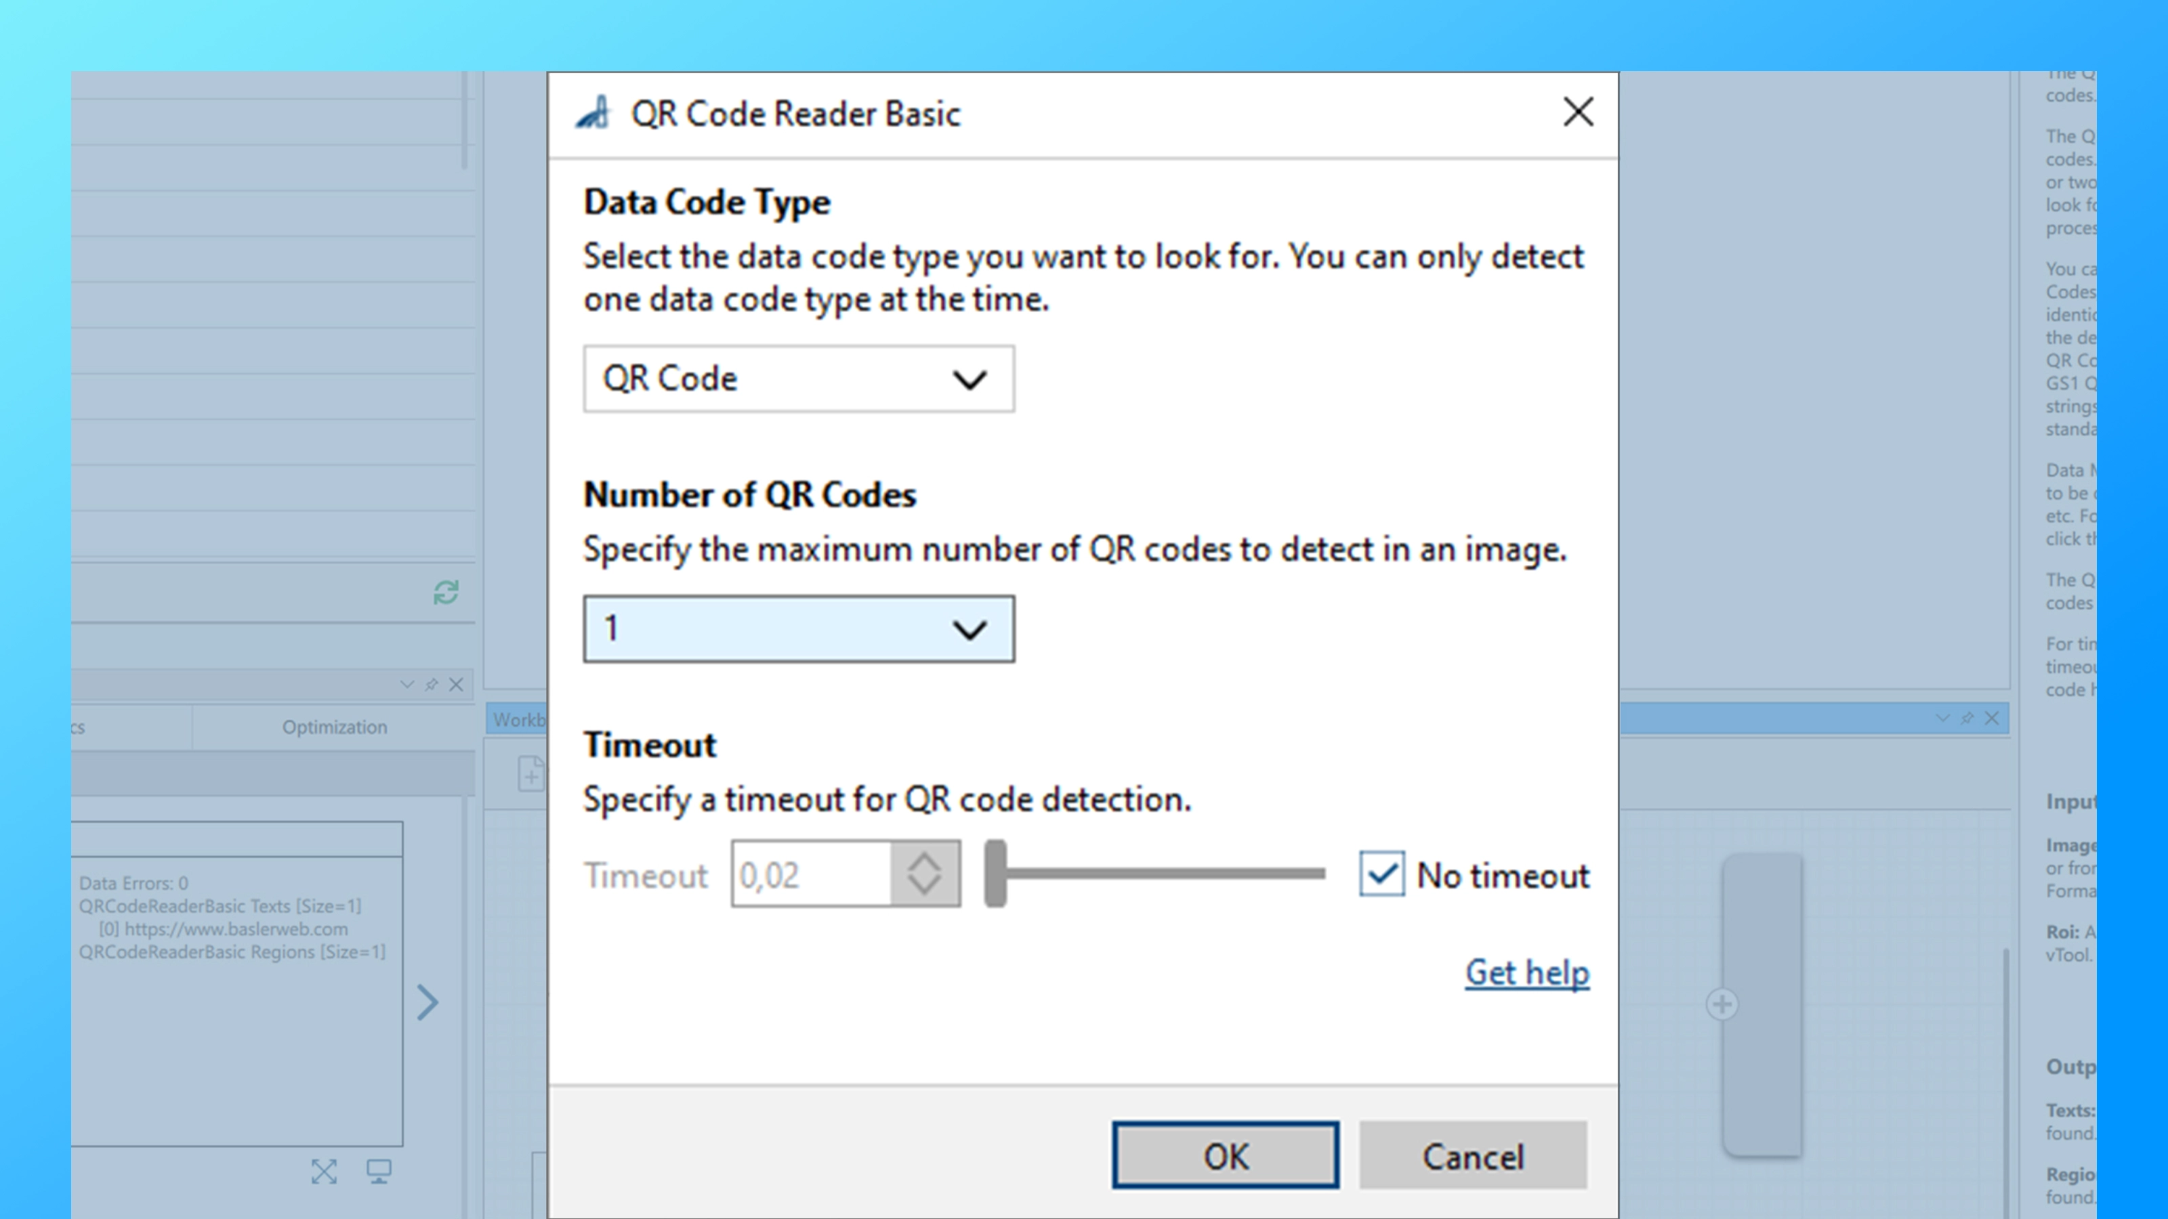Click the new document icon under Workbench

(x=531, y=773)
